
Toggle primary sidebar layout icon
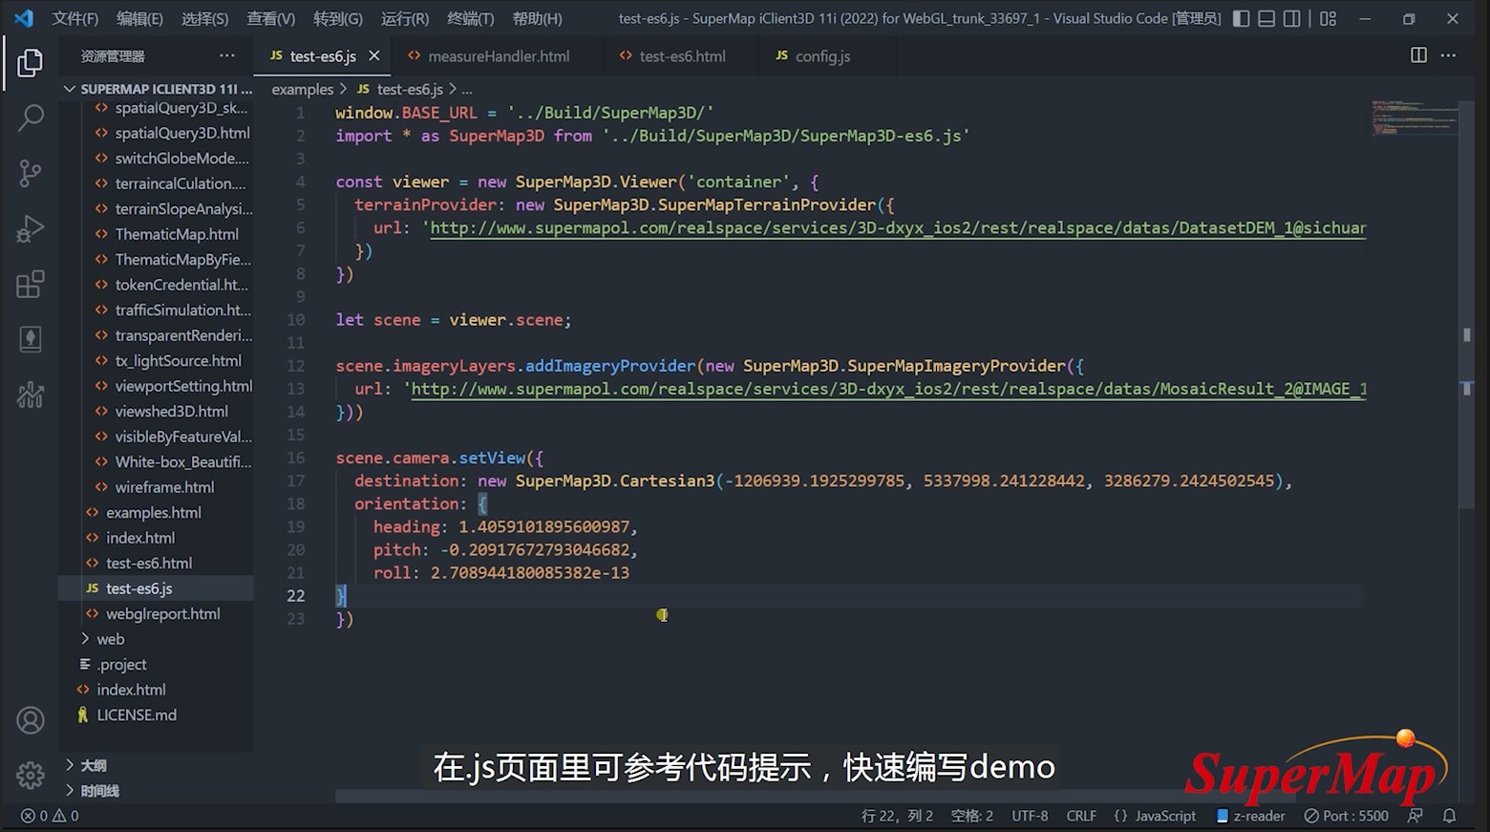1241,18
